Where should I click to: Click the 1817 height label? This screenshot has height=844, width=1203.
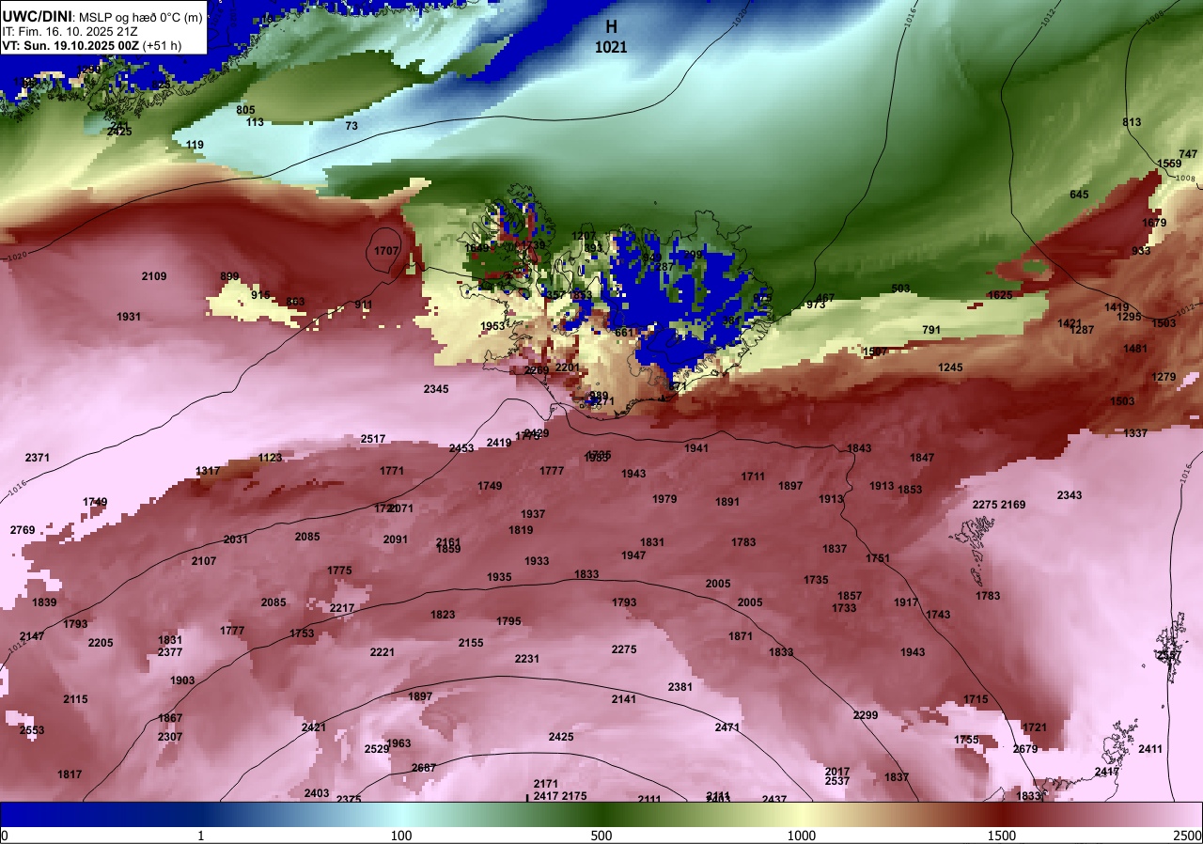click(70, 774)
